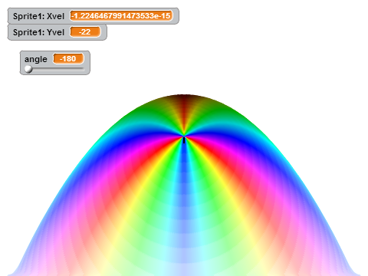Click the Sprite1: Xvel monitor label
This screenshot has width=368, height=276.
click(38, 16)
